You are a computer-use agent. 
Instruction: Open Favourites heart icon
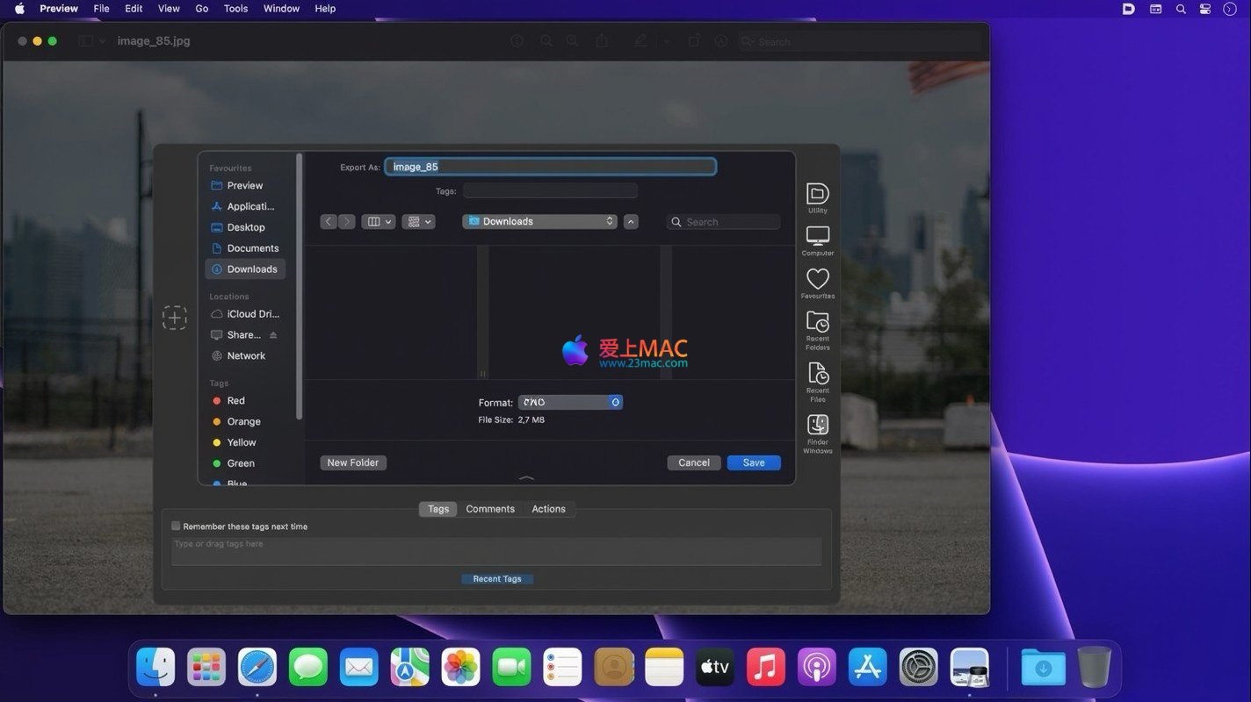coord(817,280)
